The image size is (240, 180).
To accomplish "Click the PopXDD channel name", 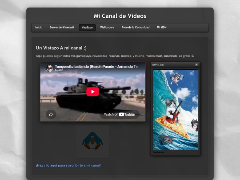I will coord(59,70).
